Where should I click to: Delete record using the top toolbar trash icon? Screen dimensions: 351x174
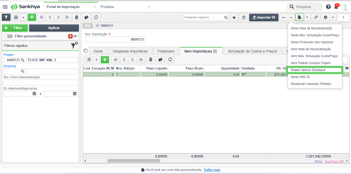76,17
